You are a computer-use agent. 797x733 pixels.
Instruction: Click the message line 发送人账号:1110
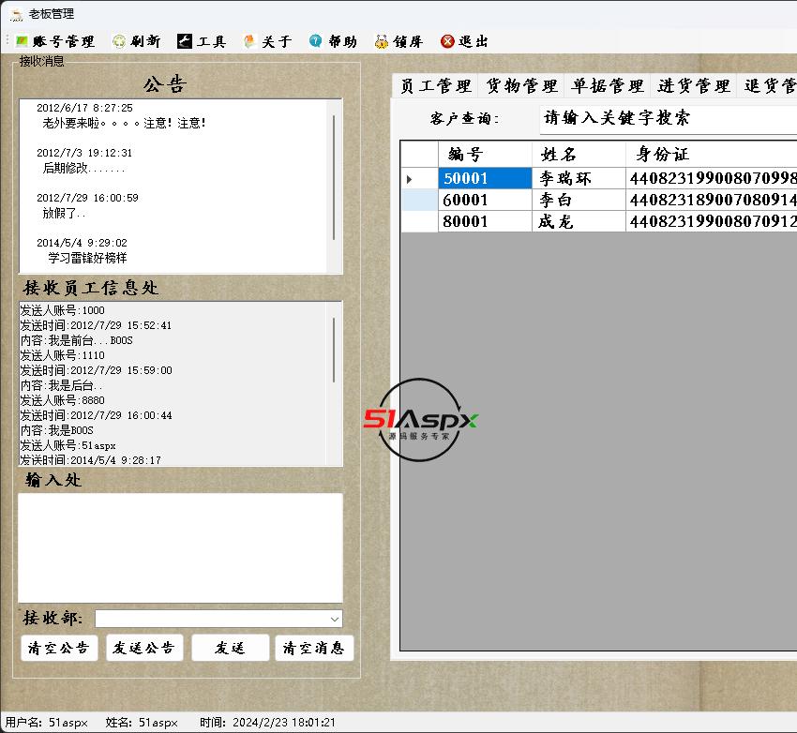coord(63,355)
